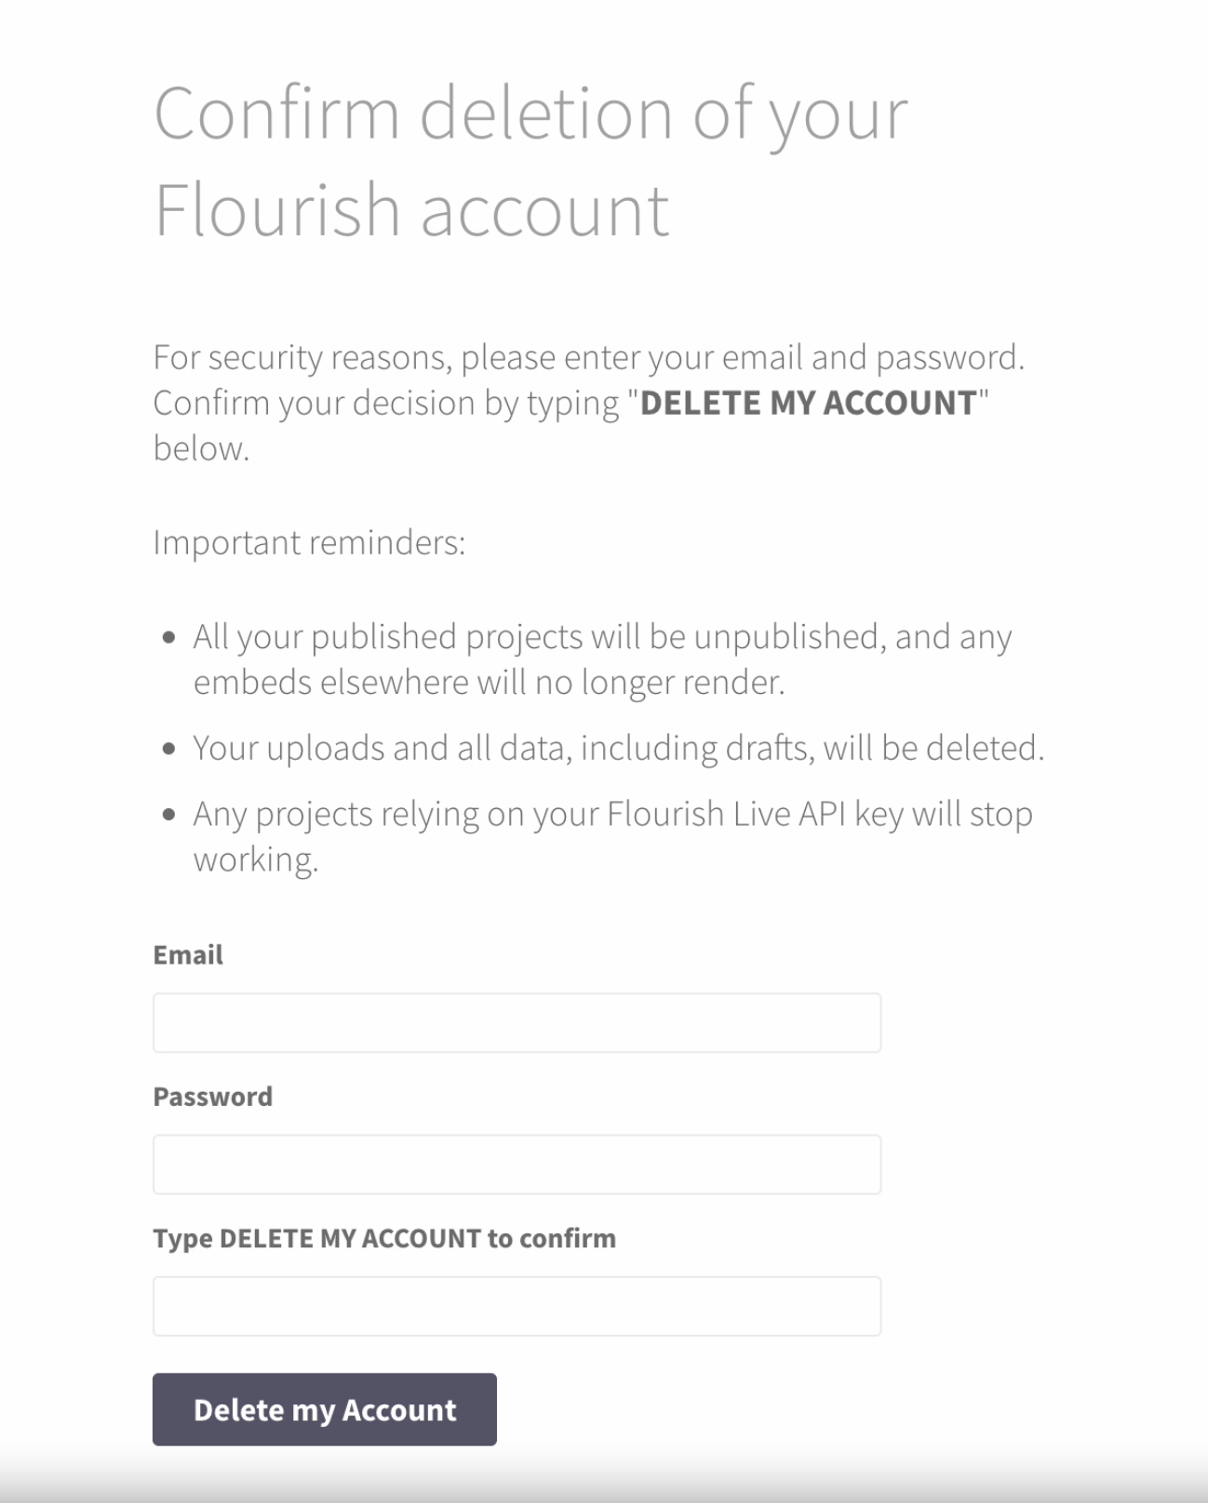Click the "Important reminders:" text

point(309,542)
